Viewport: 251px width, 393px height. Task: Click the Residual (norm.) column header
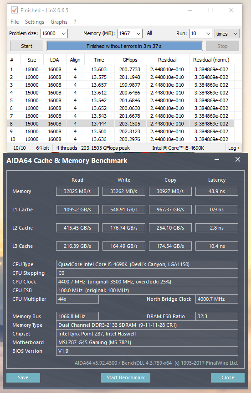[x=211, y=60]
